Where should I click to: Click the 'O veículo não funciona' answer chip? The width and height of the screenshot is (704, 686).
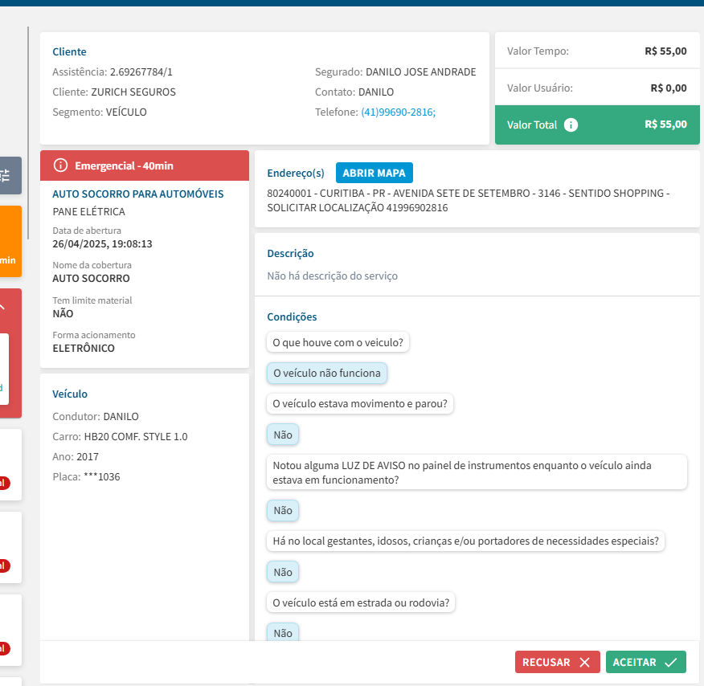click(327, 374)
